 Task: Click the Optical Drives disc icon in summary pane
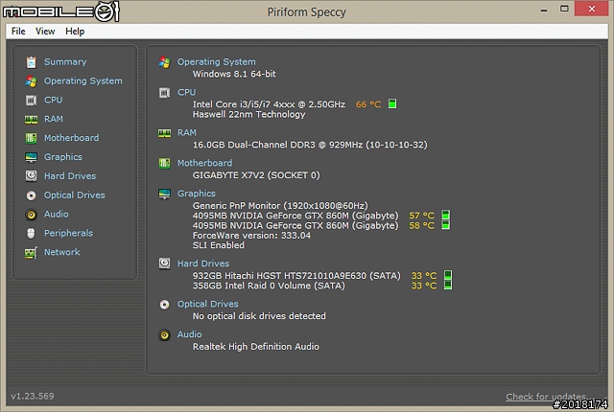(164, 305)
